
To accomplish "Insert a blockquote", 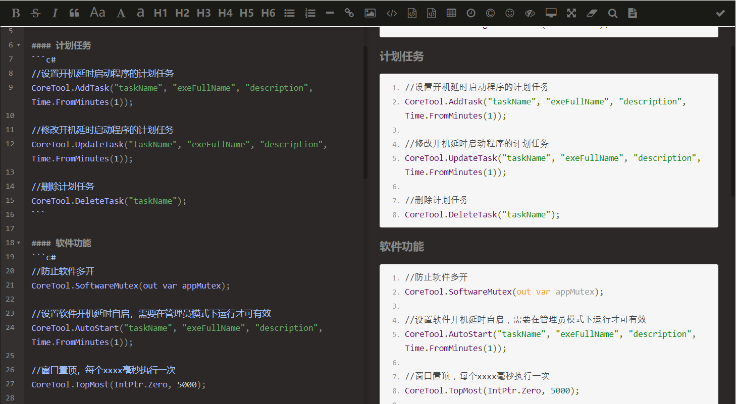I will coord(74,13).
